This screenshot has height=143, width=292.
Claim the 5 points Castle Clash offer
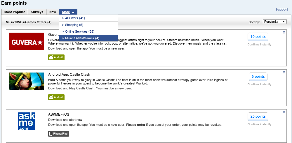(x=258, y=77)
